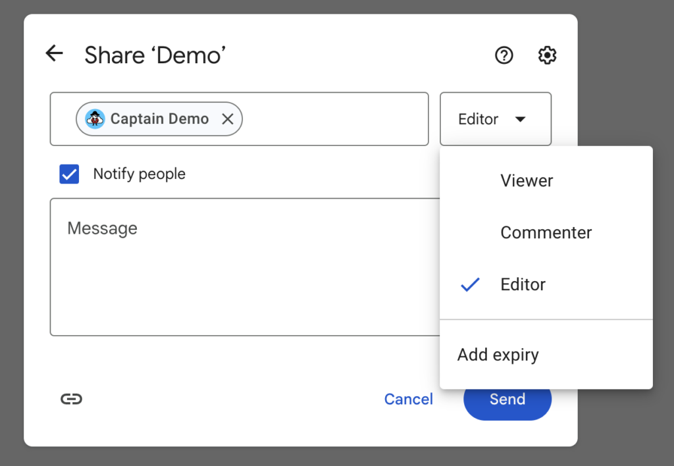
Task: Click the 'Notify people' label text
Action: point(139,174)
